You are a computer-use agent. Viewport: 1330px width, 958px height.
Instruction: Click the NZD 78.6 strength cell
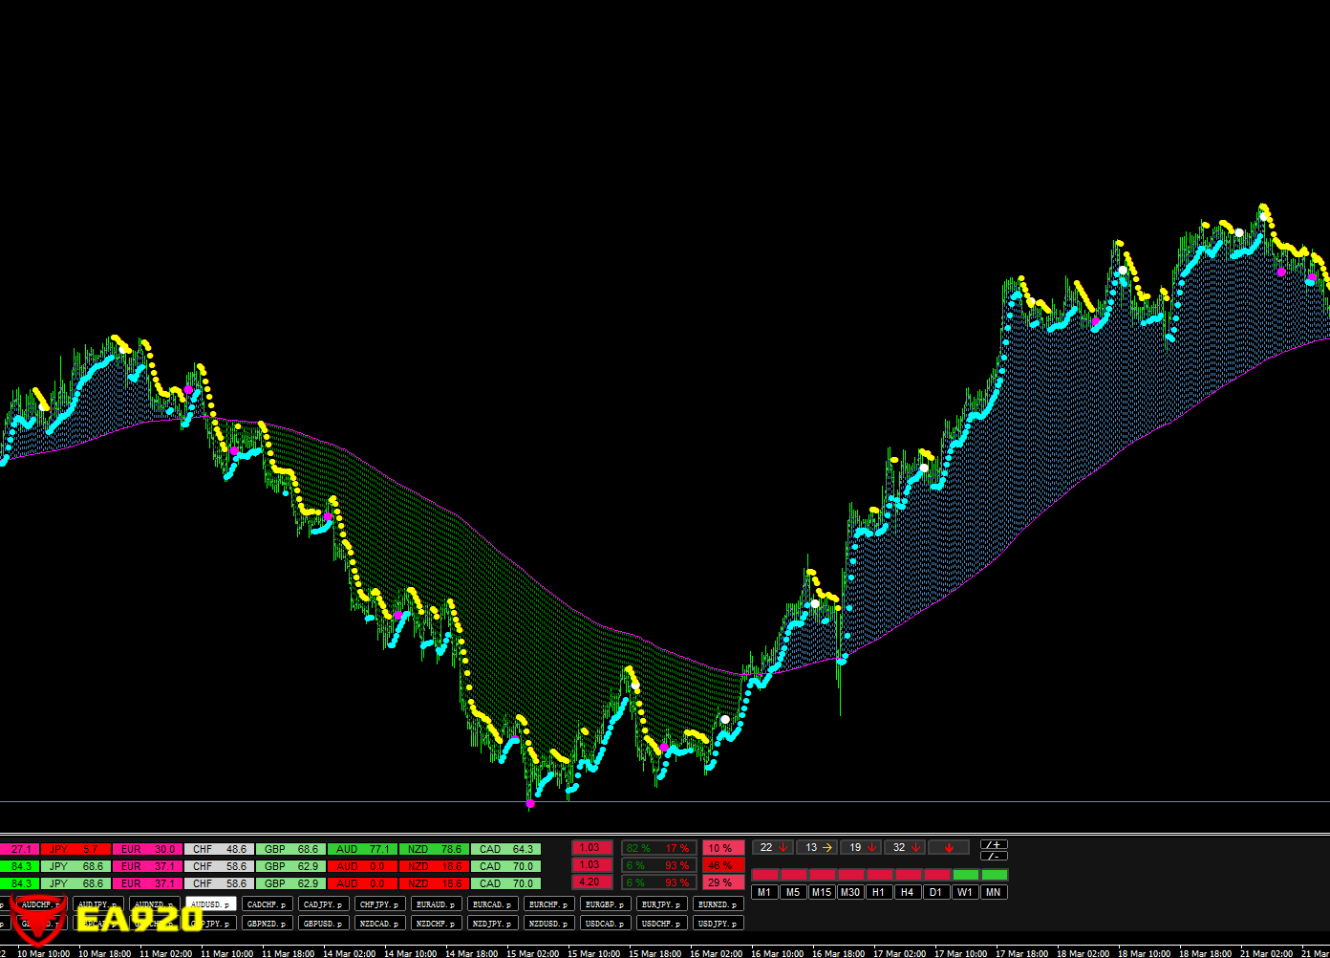coord(434,849)
